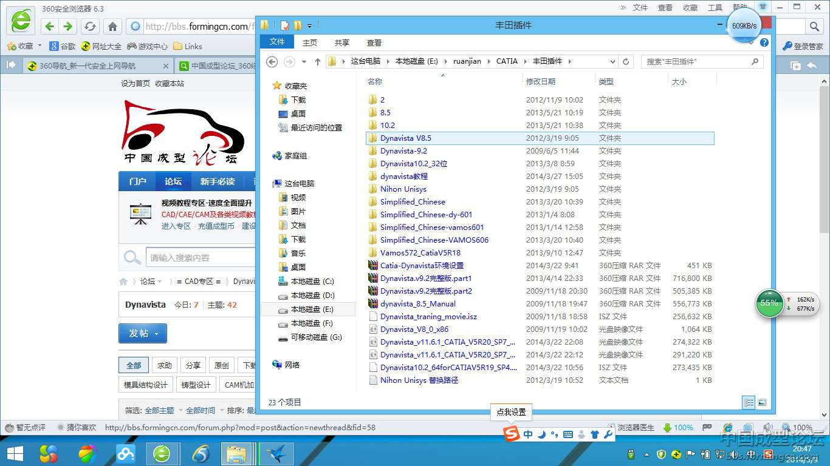Click the browser refresh icon

(90, 26)
